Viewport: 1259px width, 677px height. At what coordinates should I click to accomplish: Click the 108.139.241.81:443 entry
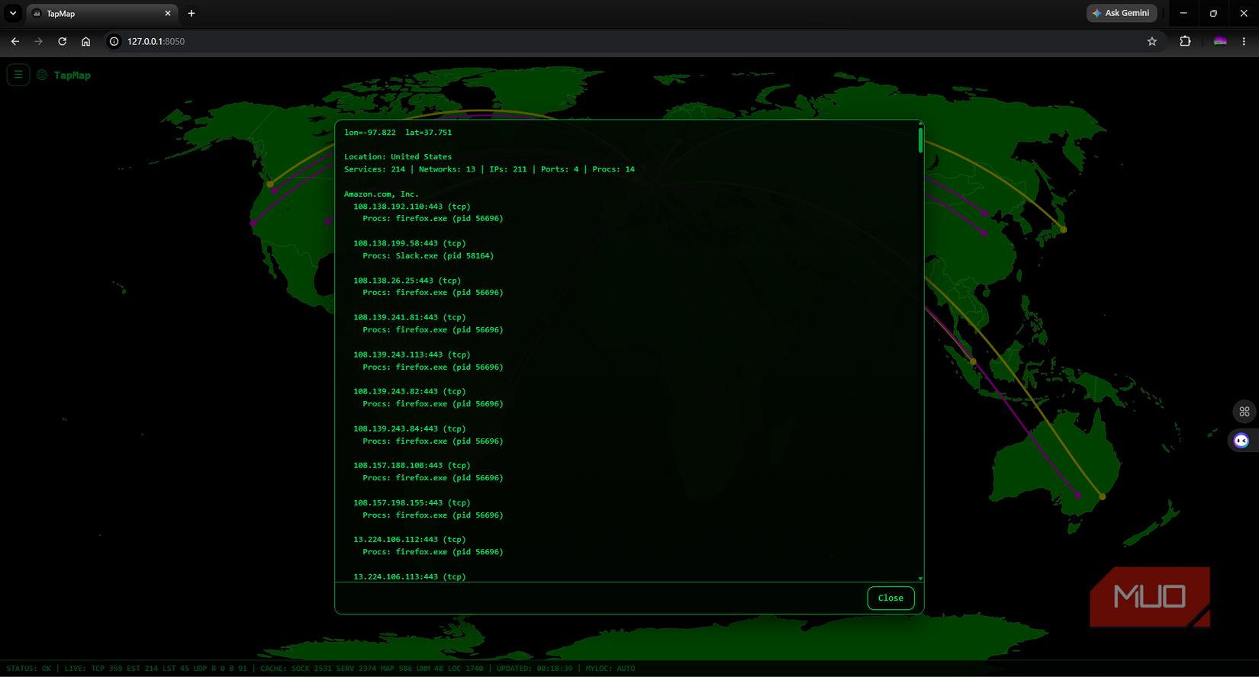pos(409,317)
